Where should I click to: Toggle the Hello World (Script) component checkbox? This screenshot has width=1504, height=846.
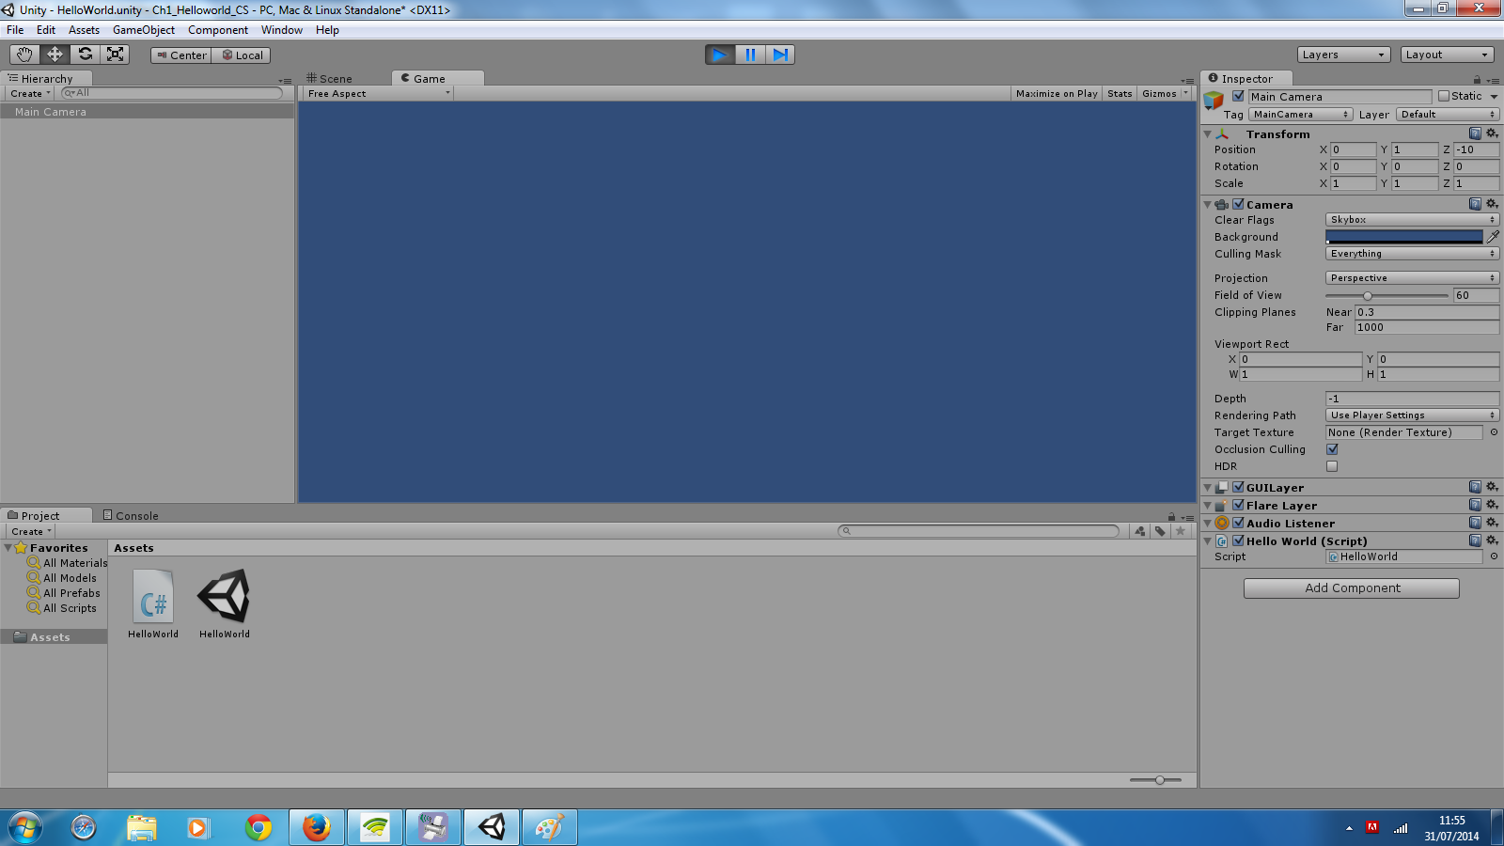point(1238,540)
